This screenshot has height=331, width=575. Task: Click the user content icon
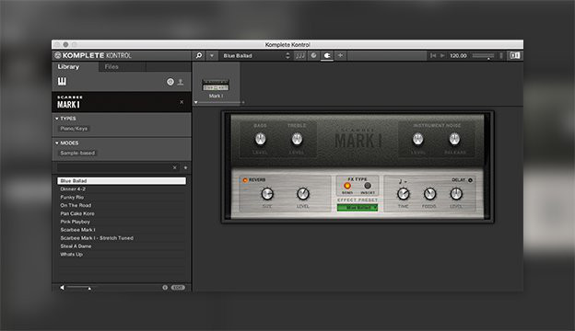pyautogui.click(x=181, y=82)
